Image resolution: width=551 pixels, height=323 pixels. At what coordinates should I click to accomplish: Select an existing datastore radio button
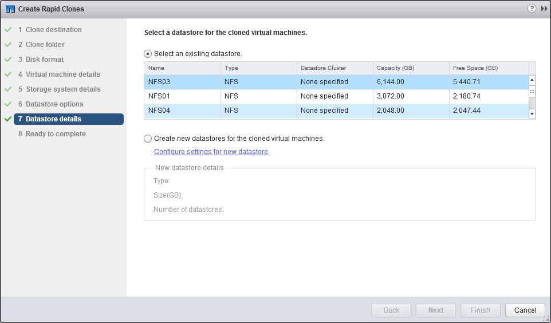coord(148,54)
